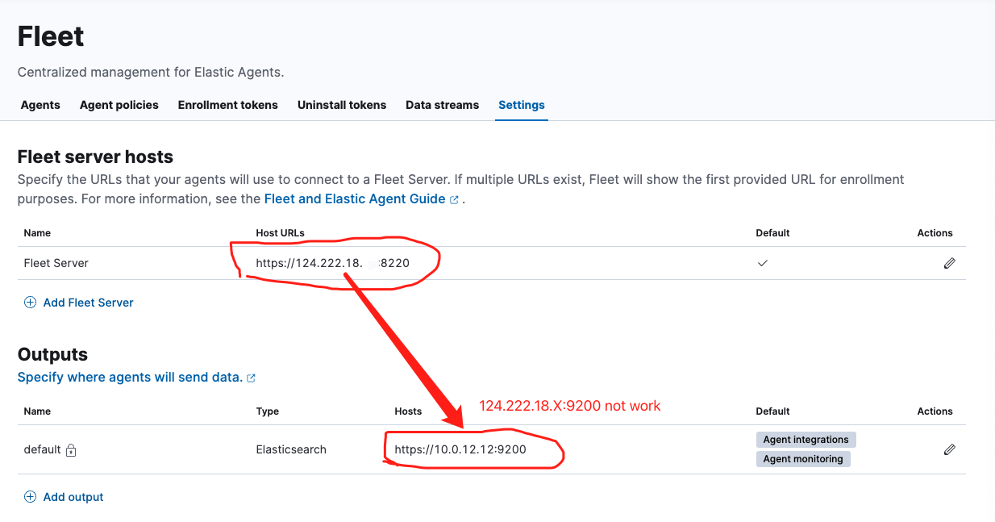
Task: Click the Agent monitoring badge
Action: point(803,459)
